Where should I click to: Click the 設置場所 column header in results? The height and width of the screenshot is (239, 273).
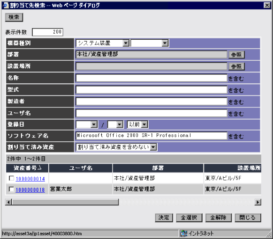(233, 168)
